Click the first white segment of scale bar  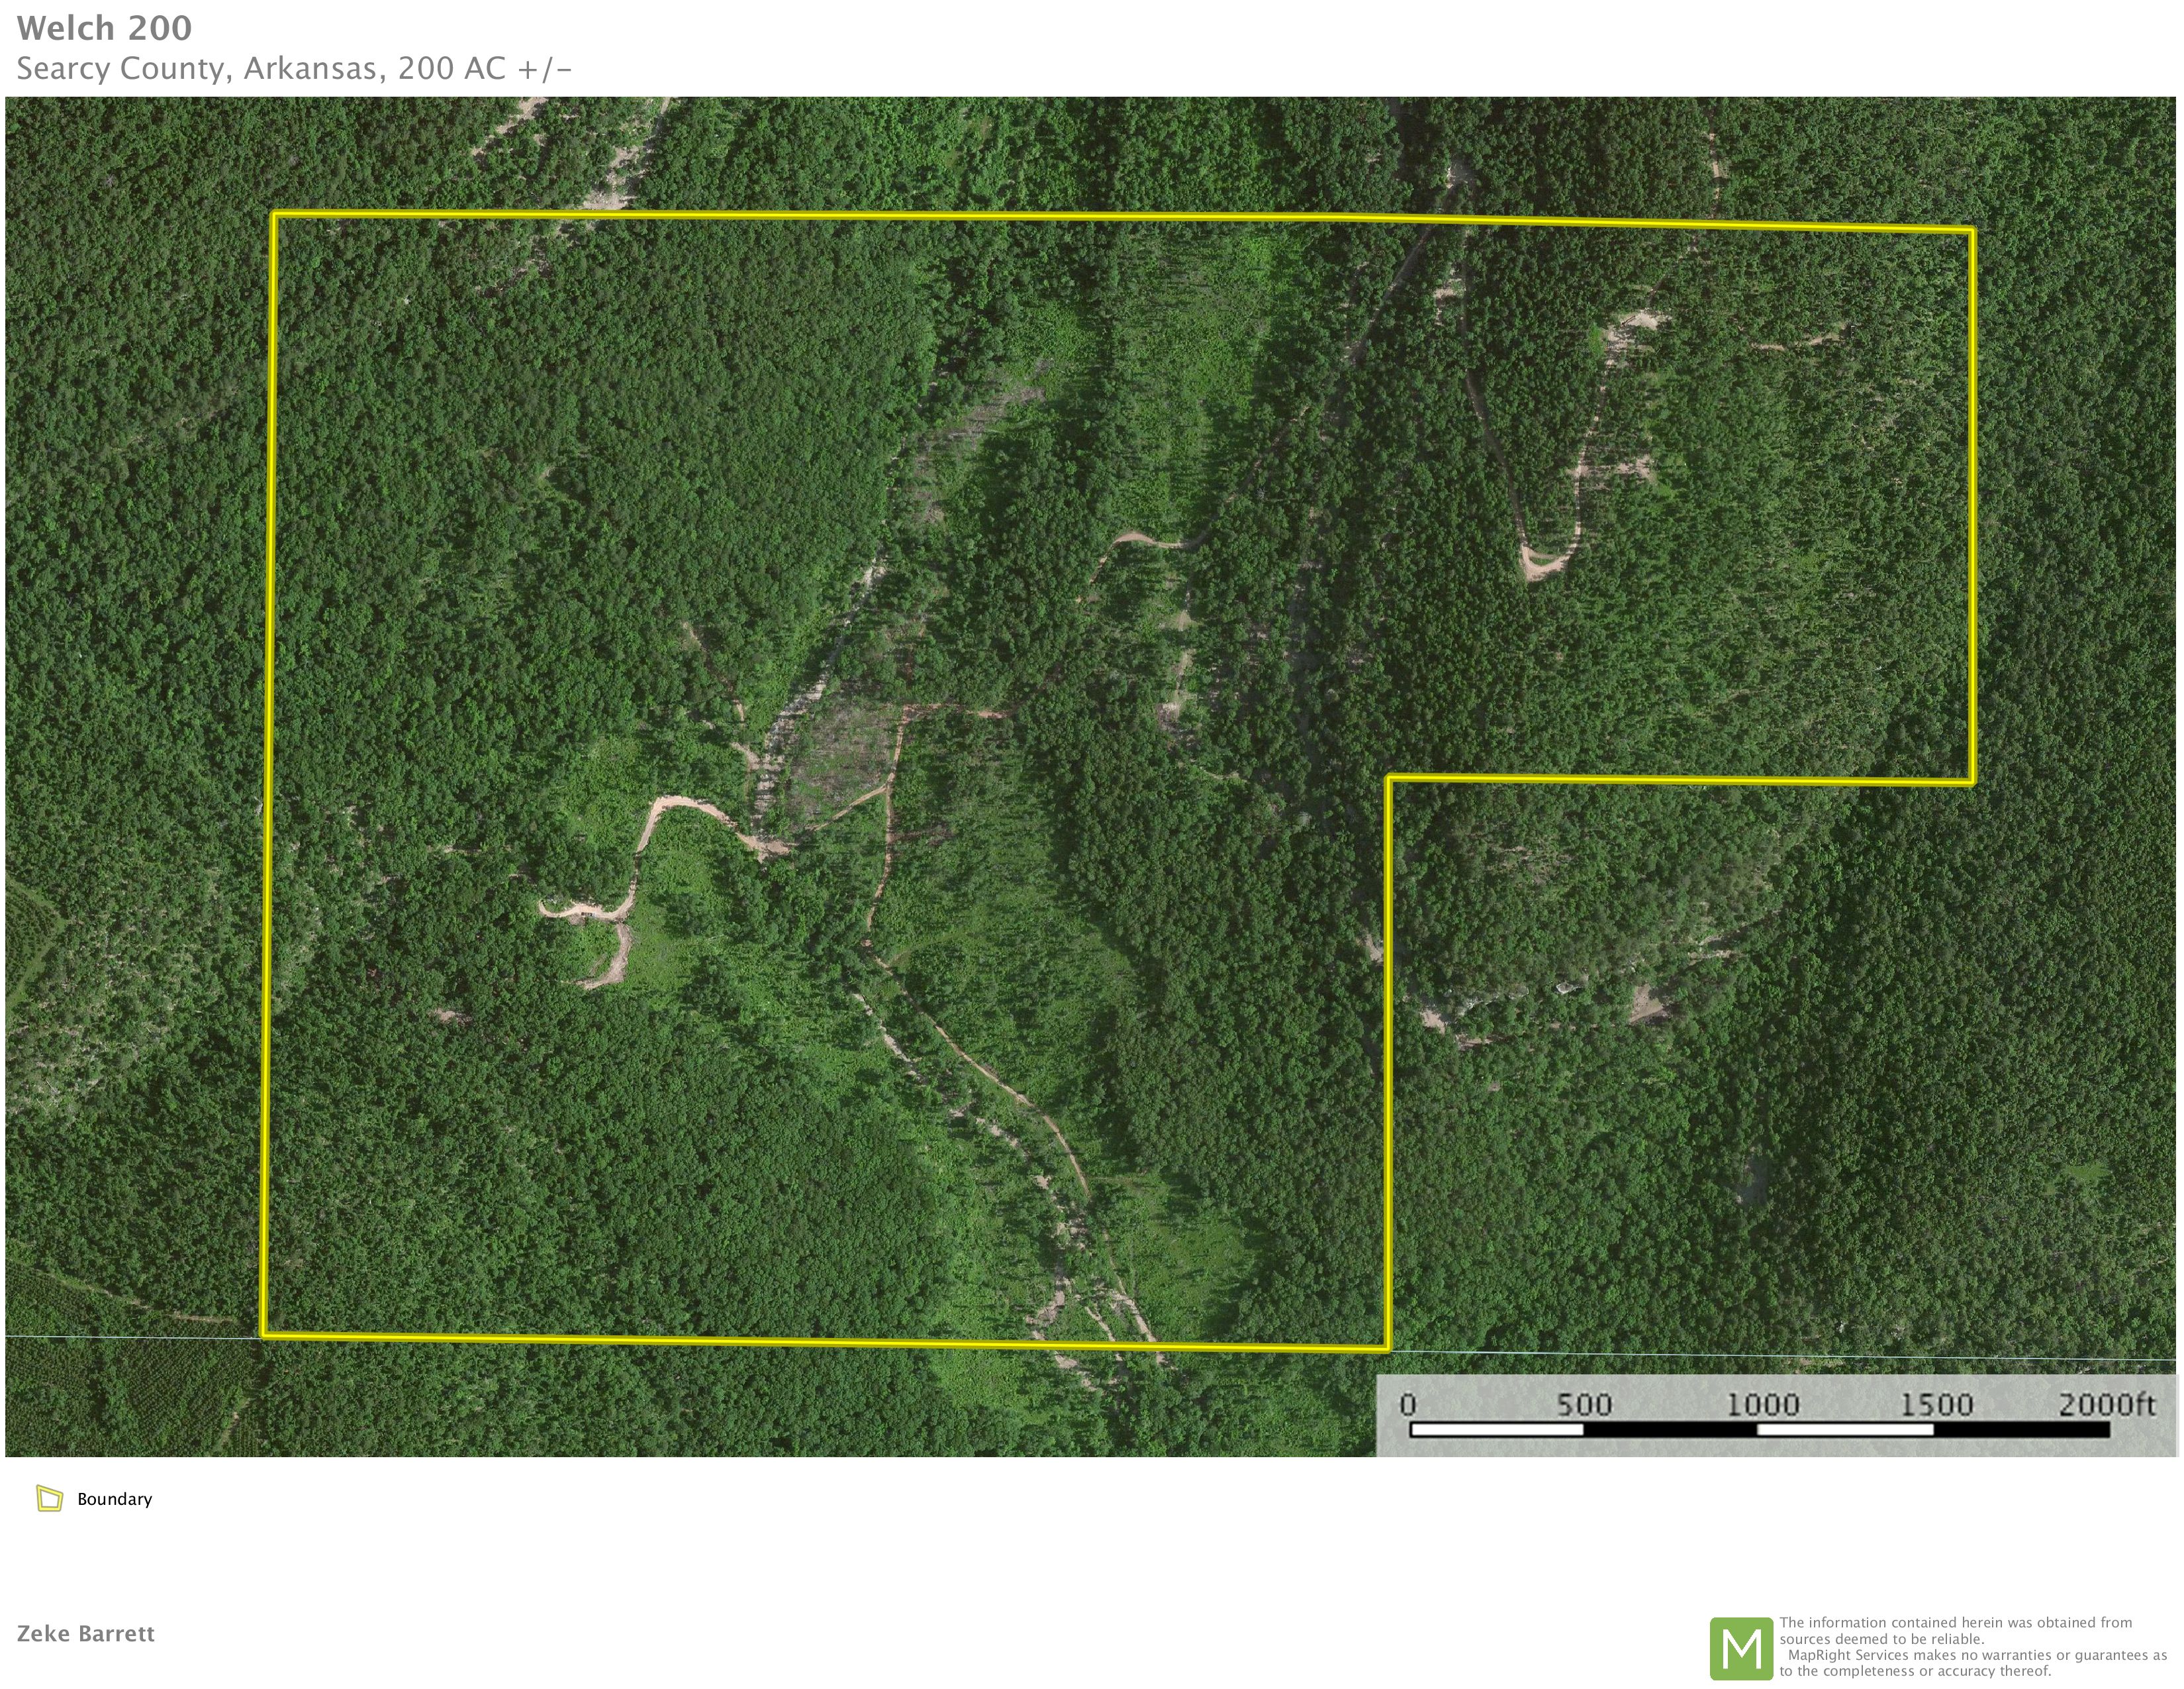click(1496, 1429)
